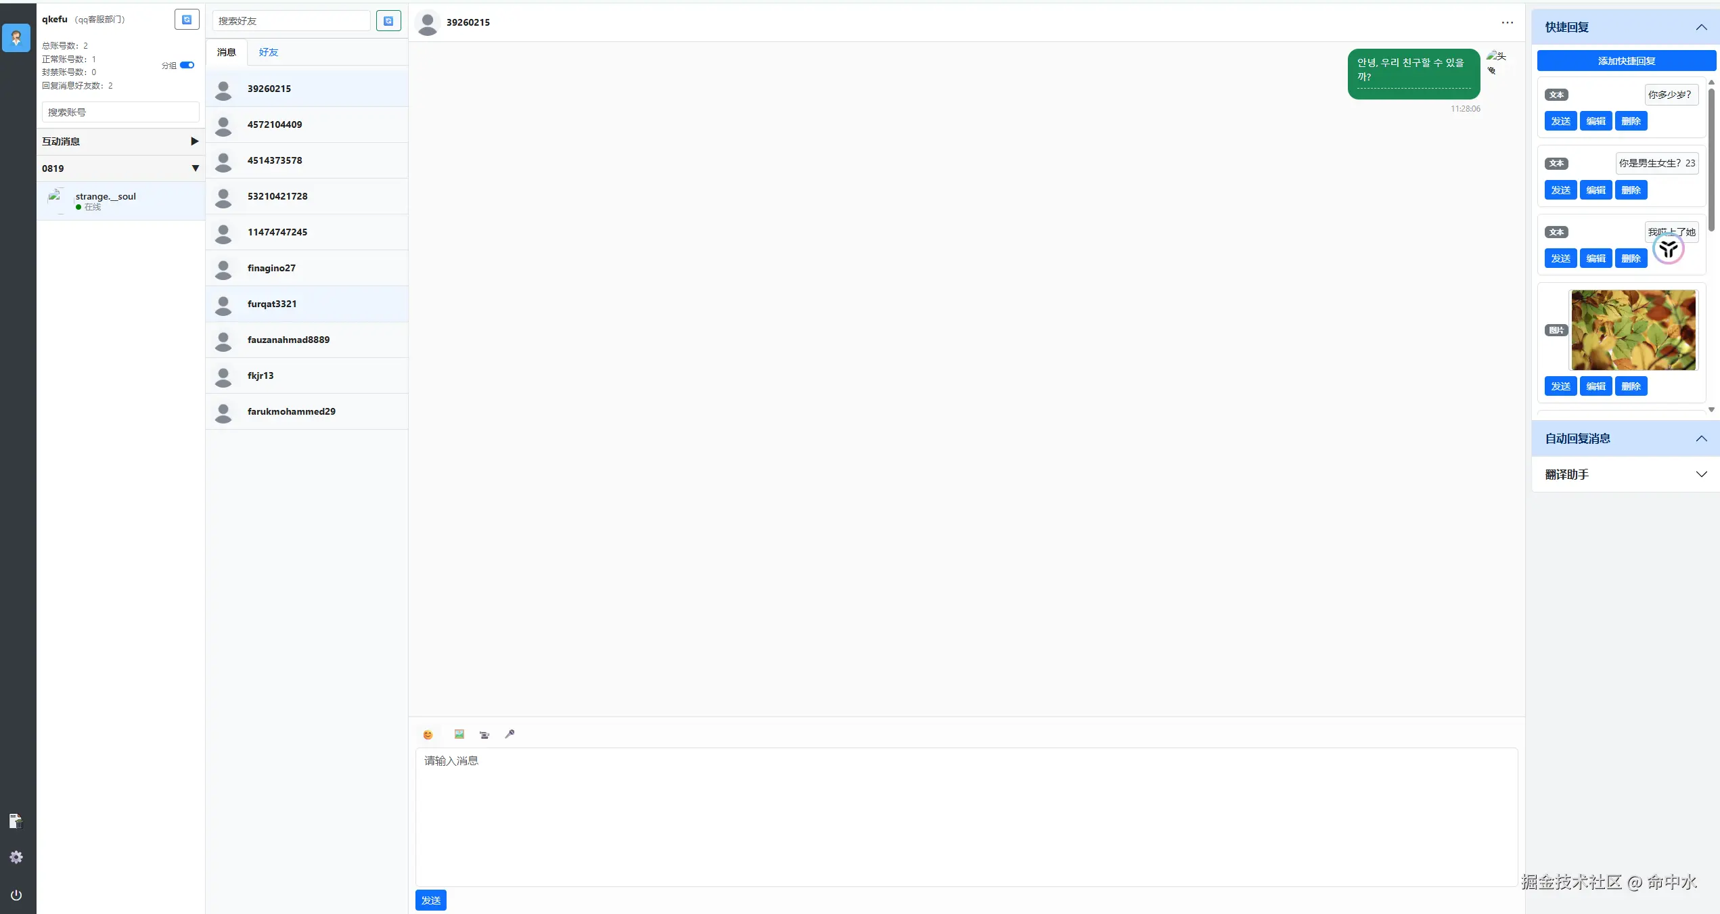The width and height of the screenshot is (1720, 914).
Task: Click the 添加快捷回复 button
Action: pos(1627,60)
